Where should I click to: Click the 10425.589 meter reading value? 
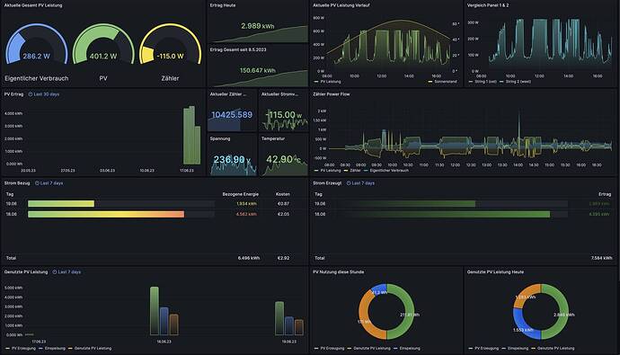point(232,115)
